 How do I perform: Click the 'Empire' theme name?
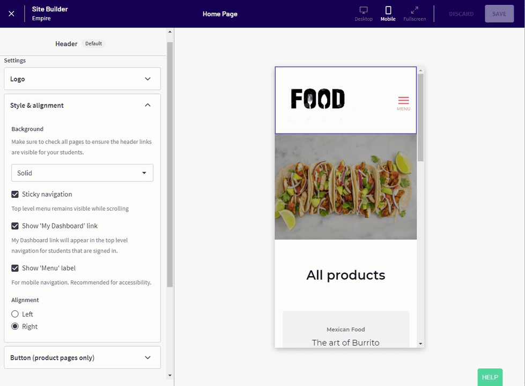click(41, 18)
